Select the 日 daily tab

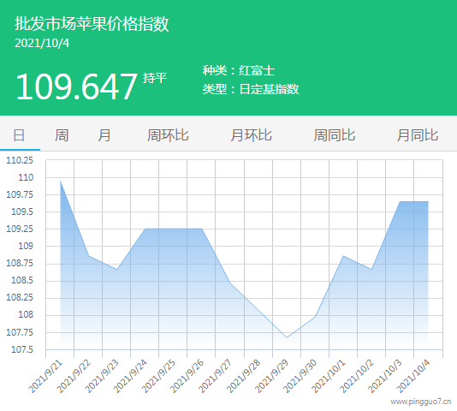click(19, 135)
